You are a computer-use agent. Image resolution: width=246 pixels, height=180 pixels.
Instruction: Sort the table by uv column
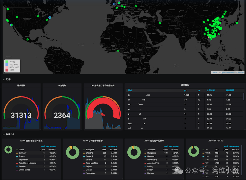click(x=199, y=90)
